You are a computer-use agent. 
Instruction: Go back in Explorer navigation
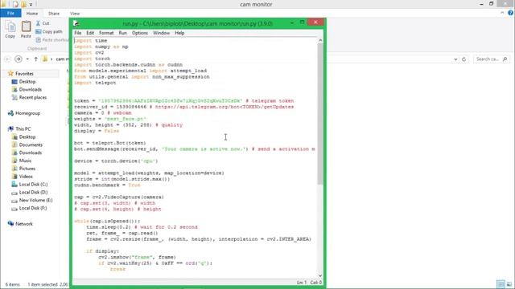click(x=8, y=59)
